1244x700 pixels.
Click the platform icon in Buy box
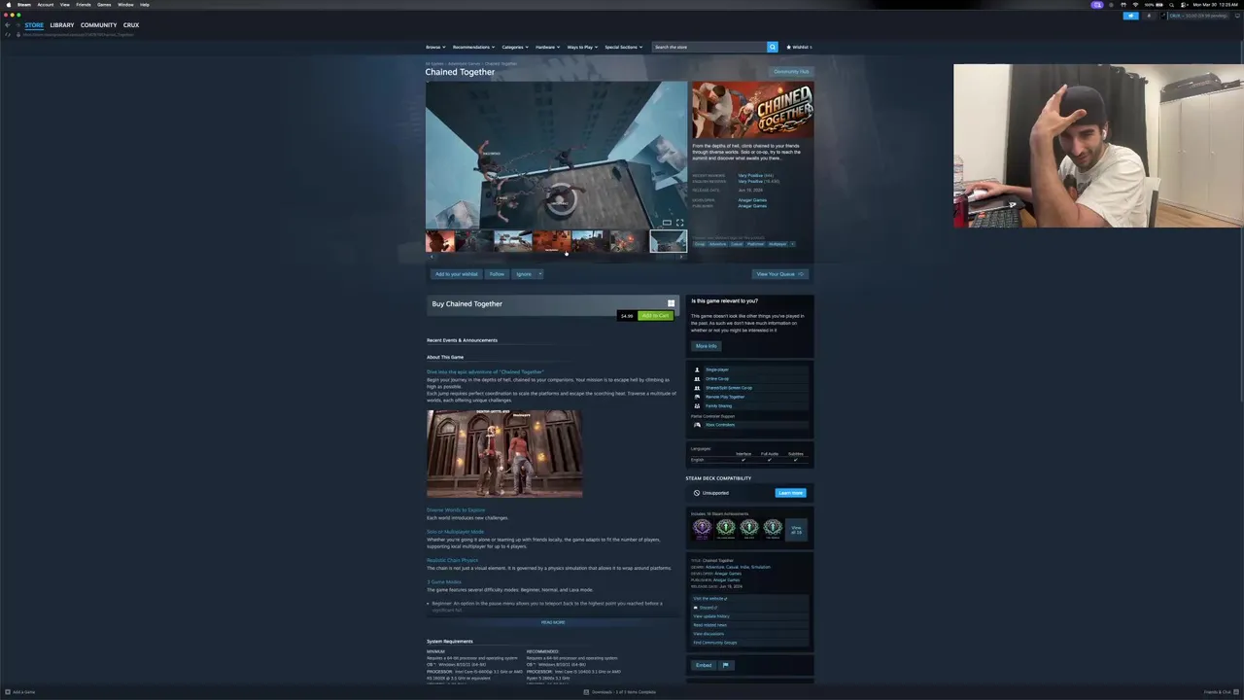(x=671, y=303)
